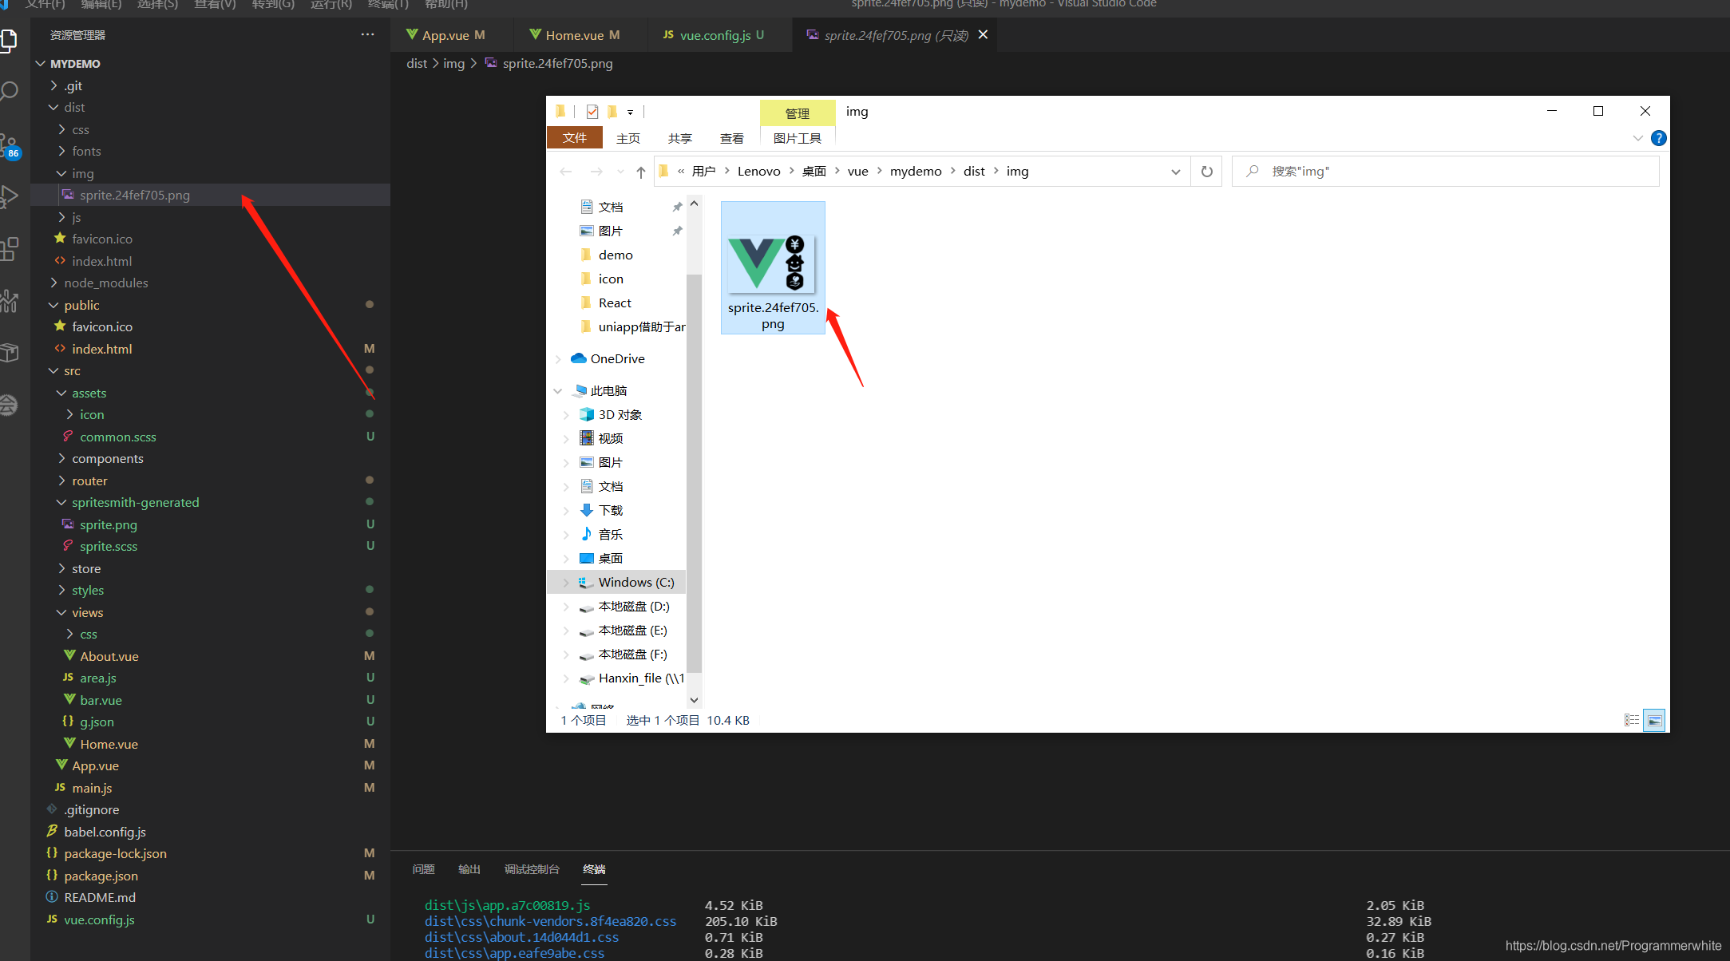The width and height of the screenshot is (1730, 961).
Task: Switch to details view in Explorer status bar
Action: [1632, 720]
